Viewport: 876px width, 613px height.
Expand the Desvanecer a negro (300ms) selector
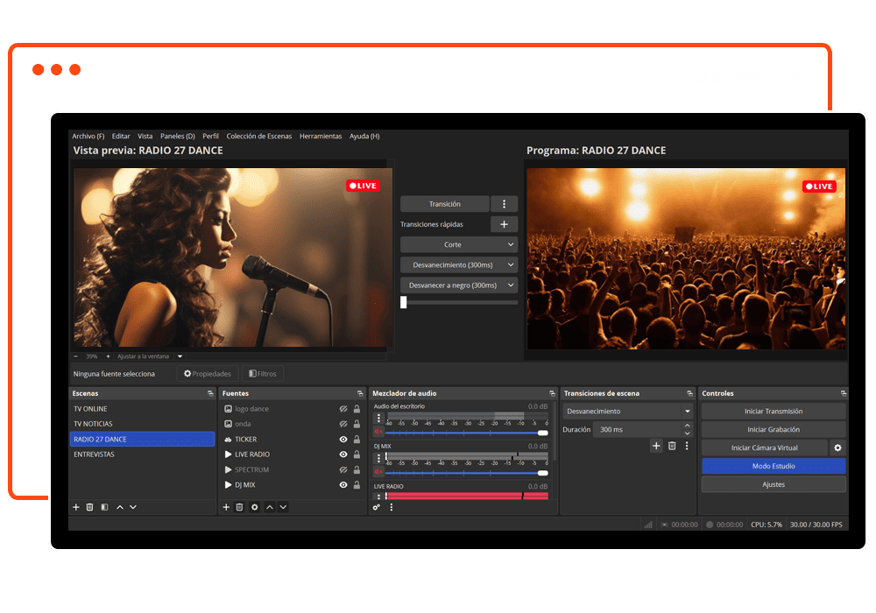pos(457,285)
